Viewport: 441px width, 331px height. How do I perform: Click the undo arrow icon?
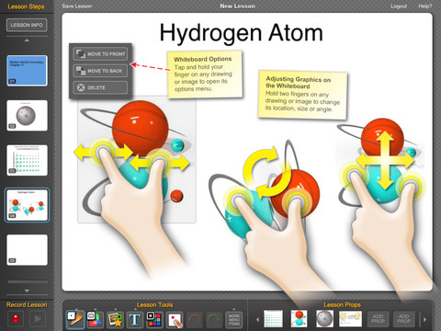194,319
